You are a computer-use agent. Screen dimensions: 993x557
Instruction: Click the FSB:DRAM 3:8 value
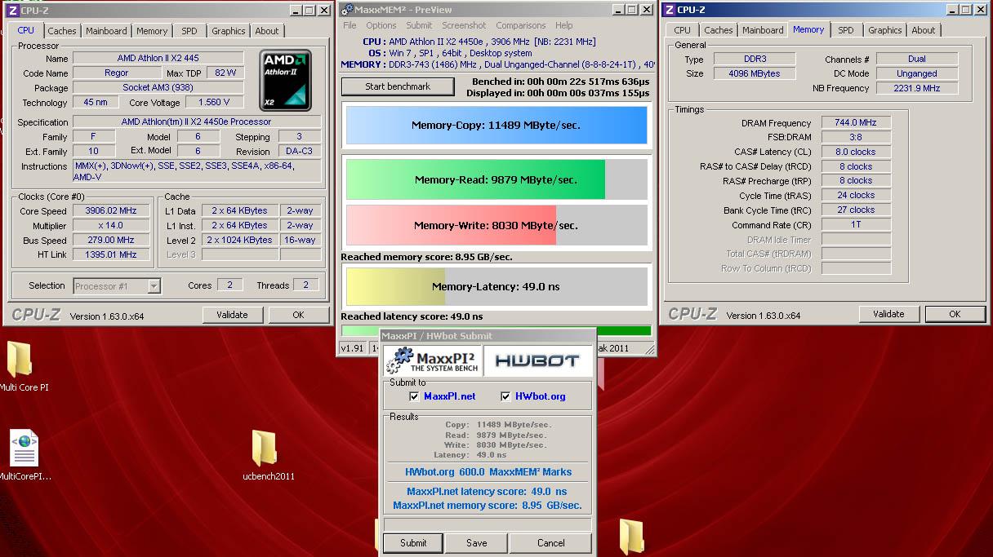tap(856, 137)
